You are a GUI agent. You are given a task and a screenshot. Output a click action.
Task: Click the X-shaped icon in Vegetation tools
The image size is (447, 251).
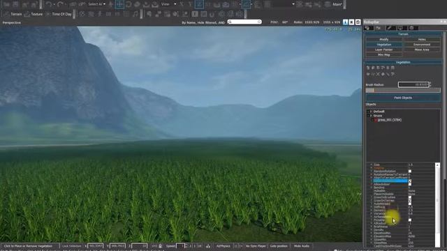tap(378, 75)
